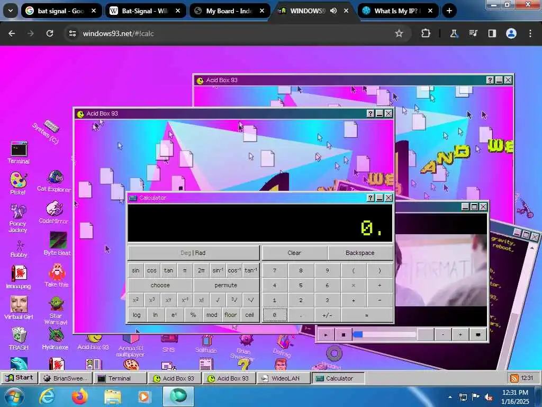542x407 pixels.
Task: Mute the WINDOWS93 tab audio icon
Action: click(333, 11)
